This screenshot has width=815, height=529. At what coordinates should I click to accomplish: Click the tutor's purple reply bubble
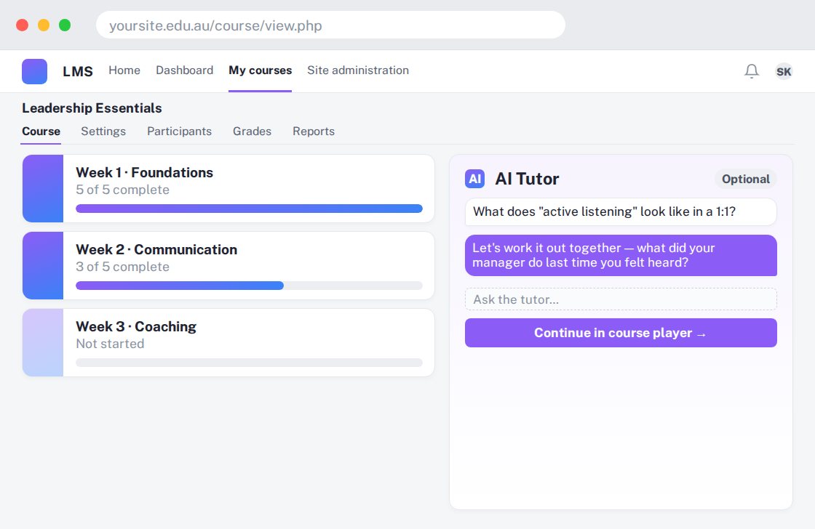(x=621, y=255)
